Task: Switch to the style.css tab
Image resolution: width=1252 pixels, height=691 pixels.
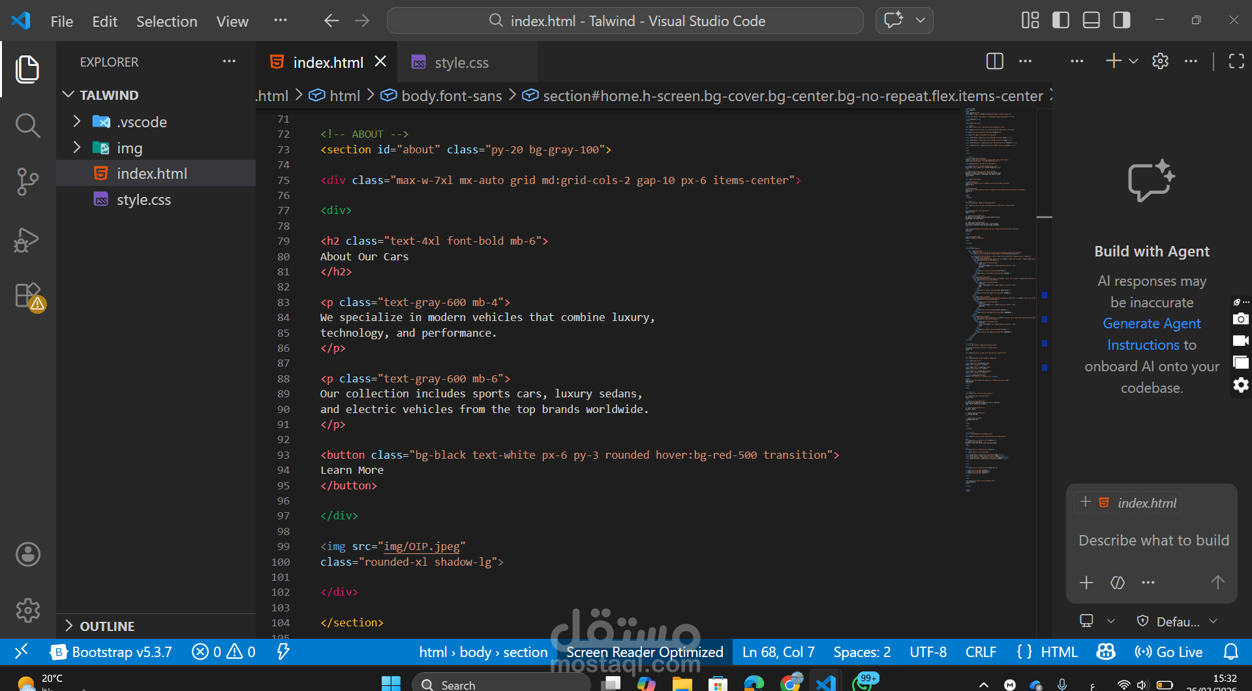Action: pos(461,63)
